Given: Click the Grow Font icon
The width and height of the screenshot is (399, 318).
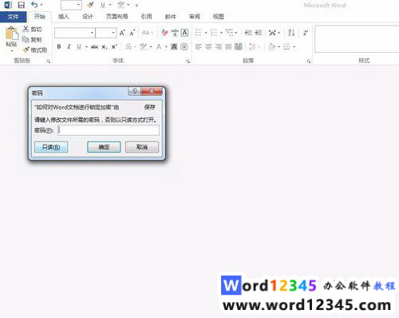Looking at the screenshot, I should (122, 33).
